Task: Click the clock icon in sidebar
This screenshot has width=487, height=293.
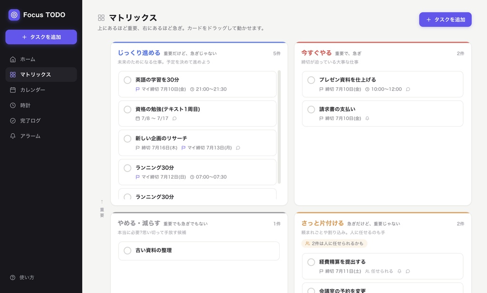Action: [13, 105]
